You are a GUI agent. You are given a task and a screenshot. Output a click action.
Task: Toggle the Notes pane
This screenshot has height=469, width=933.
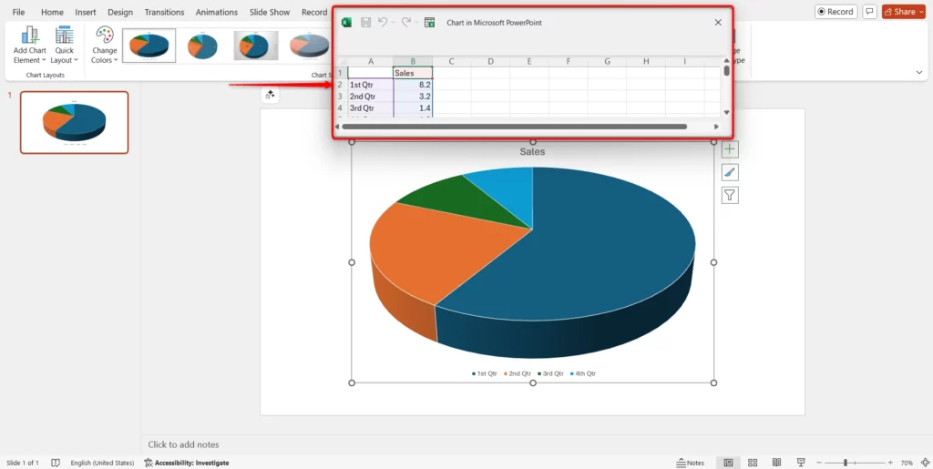pyautogui.click(x=690, y=463)
